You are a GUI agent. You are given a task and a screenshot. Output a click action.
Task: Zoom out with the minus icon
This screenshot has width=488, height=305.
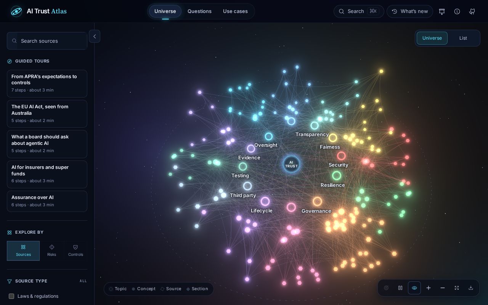[443, 288]
